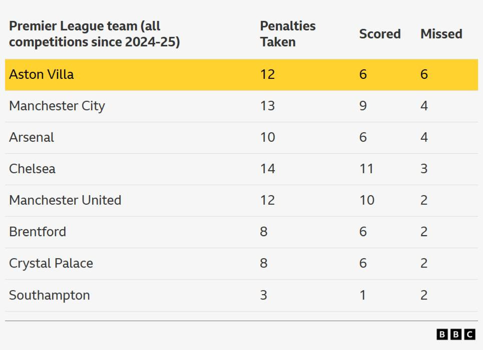Select the Southampton team name

pos(50,295)
